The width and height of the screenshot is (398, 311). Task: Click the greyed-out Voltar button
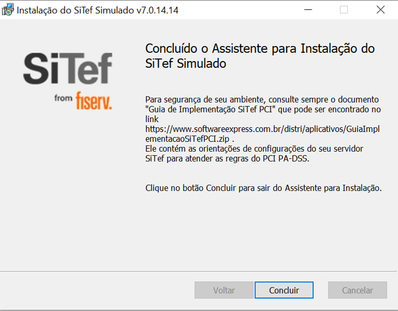point(224,290)
